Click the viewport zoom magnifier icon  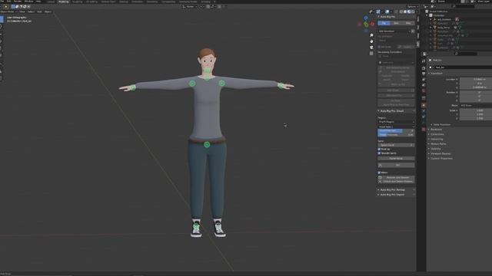click(371, 35)
